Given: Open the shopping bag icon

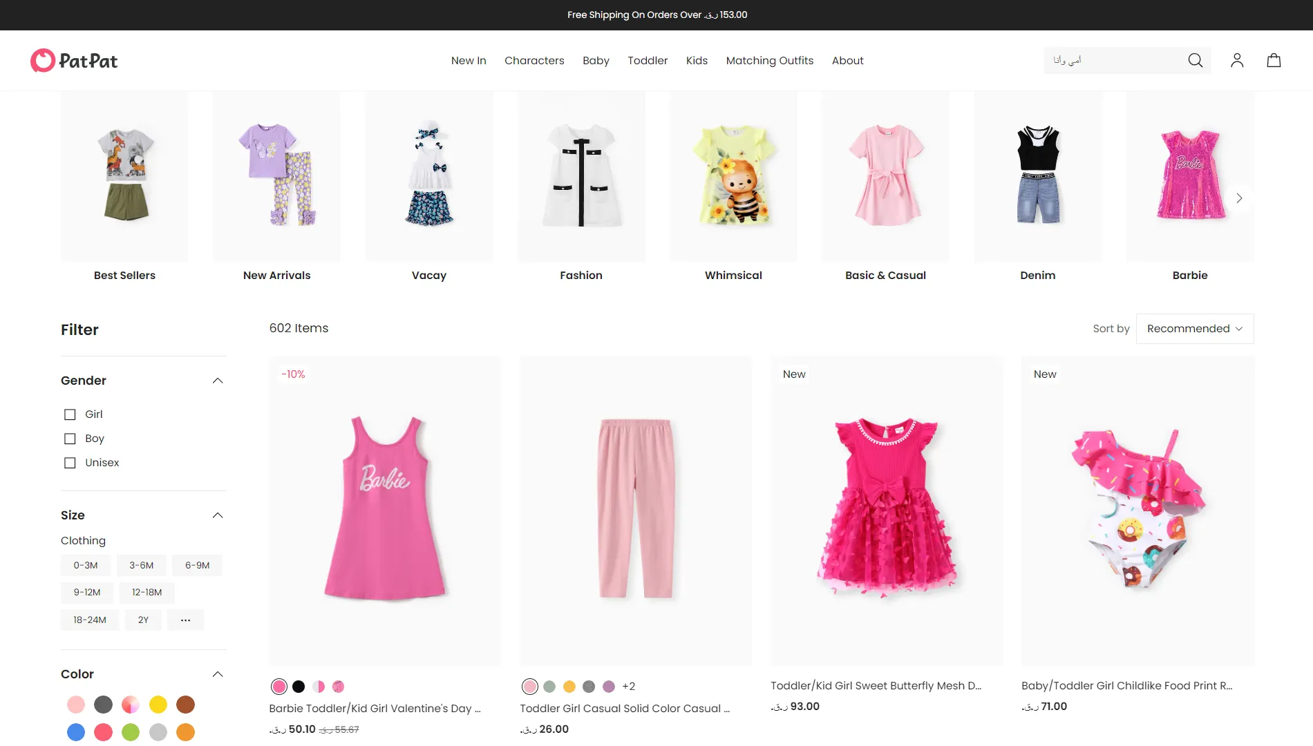Looking at the screenshot, I should (1274, 61).
